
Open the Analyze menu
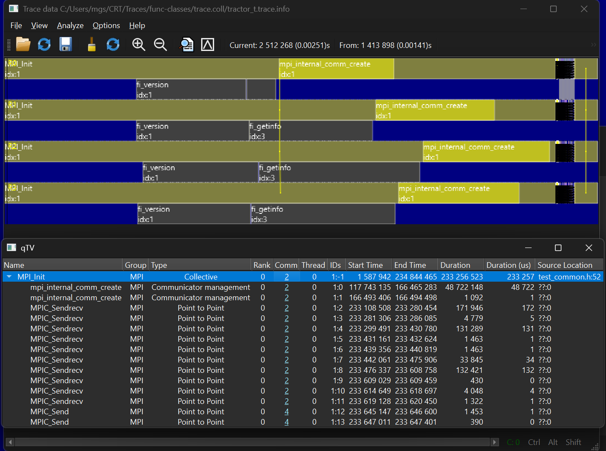pos(70,25)
